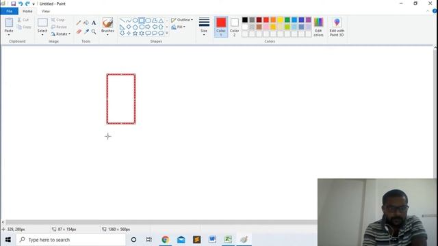Click the horizontal canvas scrollbar
The width and height of the screenshot is (438, 246).
(x=162, y=222)
